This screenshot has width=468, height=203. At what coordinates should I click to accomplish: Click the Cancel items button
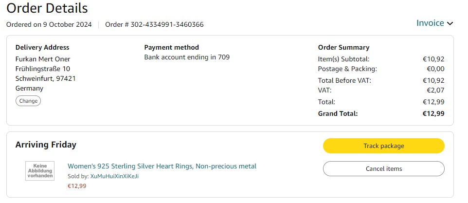coord(383,168)
